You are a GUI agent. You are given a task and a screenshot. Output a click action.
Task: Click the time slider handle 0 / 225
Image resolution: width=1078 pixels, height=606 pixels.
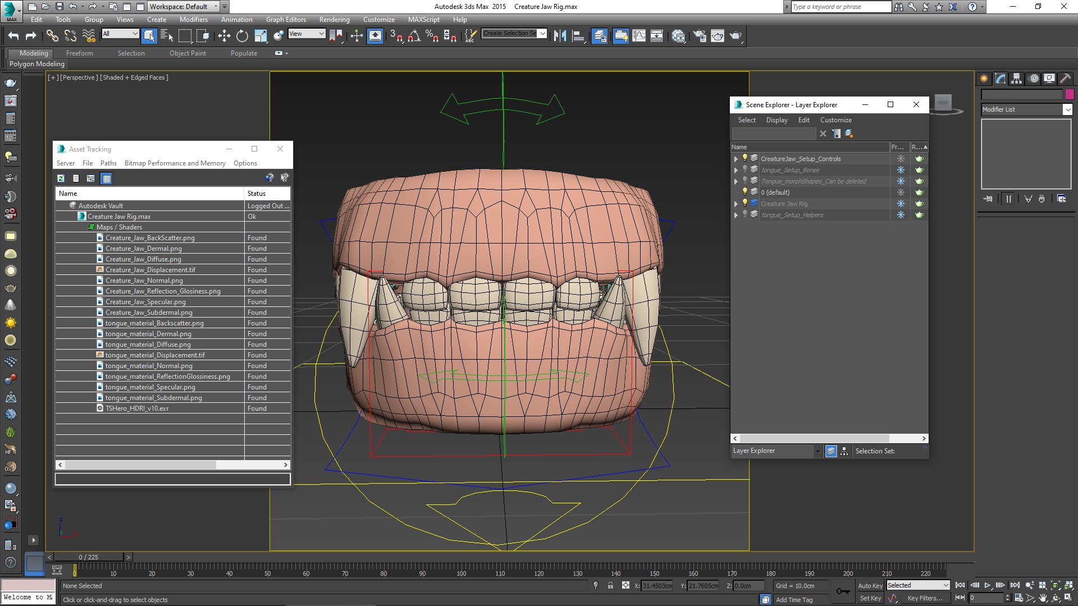click(88, 557)
